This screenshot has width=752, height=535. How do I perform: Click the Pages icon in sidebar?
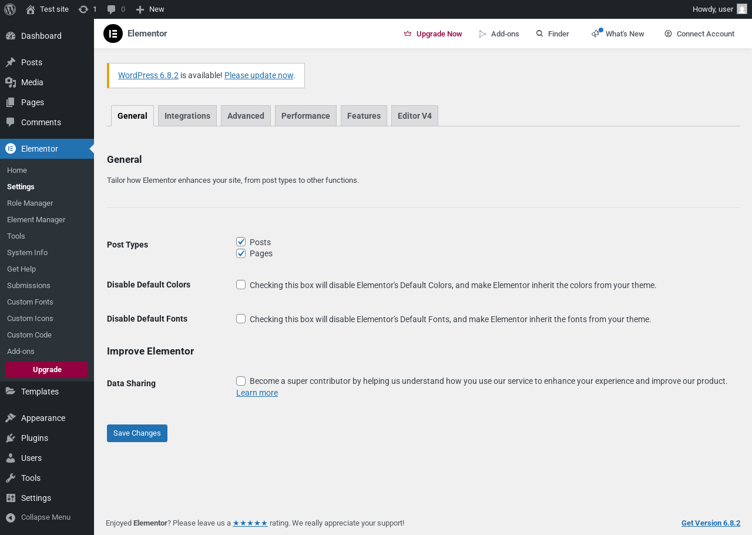11,102
